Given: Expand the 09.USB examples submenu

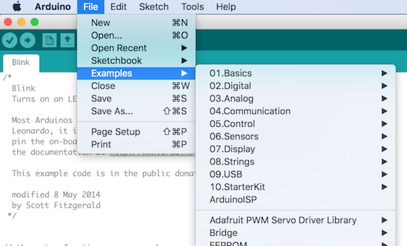Looking at the screenshot, I should [296, 174].
